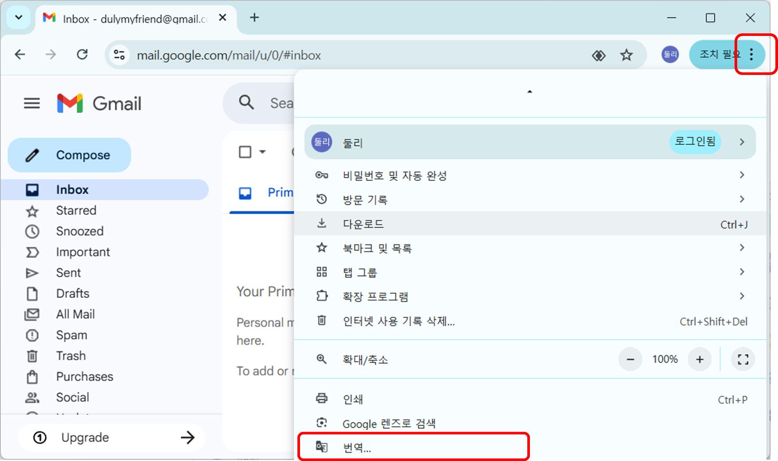This screenshot has height=461, width=778.
Task: Switch to the Primary inbox tab
Action: pyautogui.click(x=262, y=193)
